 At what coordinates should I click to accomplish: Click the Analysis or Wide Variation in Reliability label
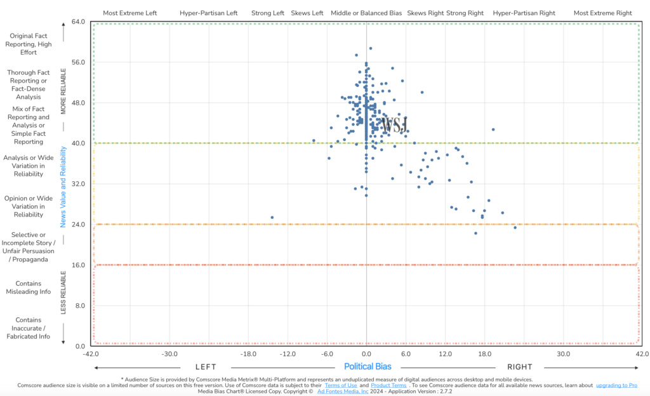pos(28,166)
